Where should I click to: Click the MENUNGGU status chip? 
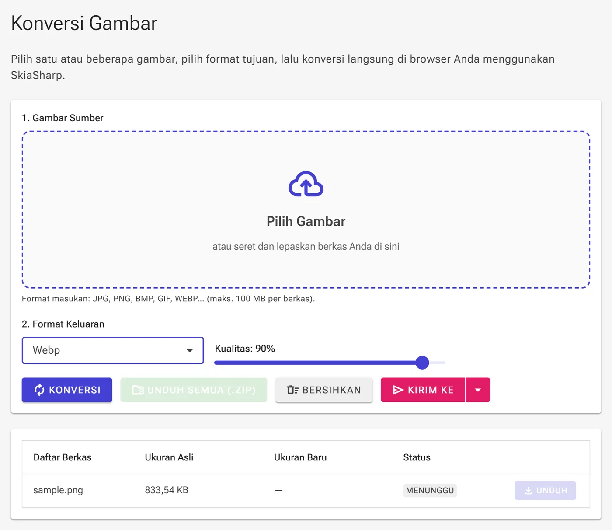(x=430, y=491)
